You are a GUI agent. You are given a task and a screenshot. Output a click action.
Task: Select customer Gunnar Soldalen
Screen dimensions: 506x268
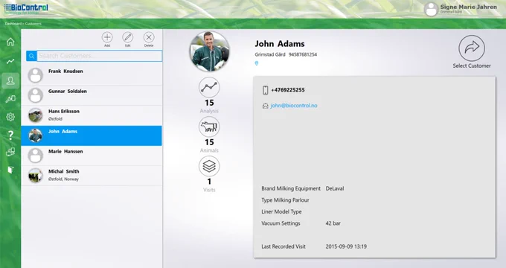[92, 95]
